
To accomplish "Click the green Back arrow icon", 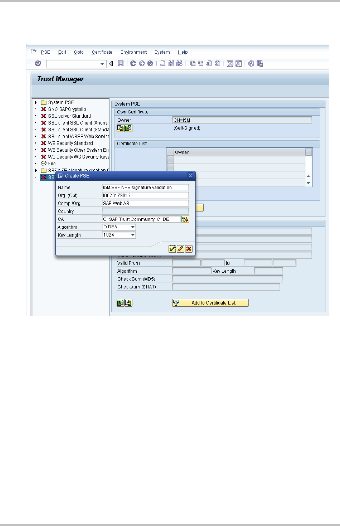I will 133,64.
